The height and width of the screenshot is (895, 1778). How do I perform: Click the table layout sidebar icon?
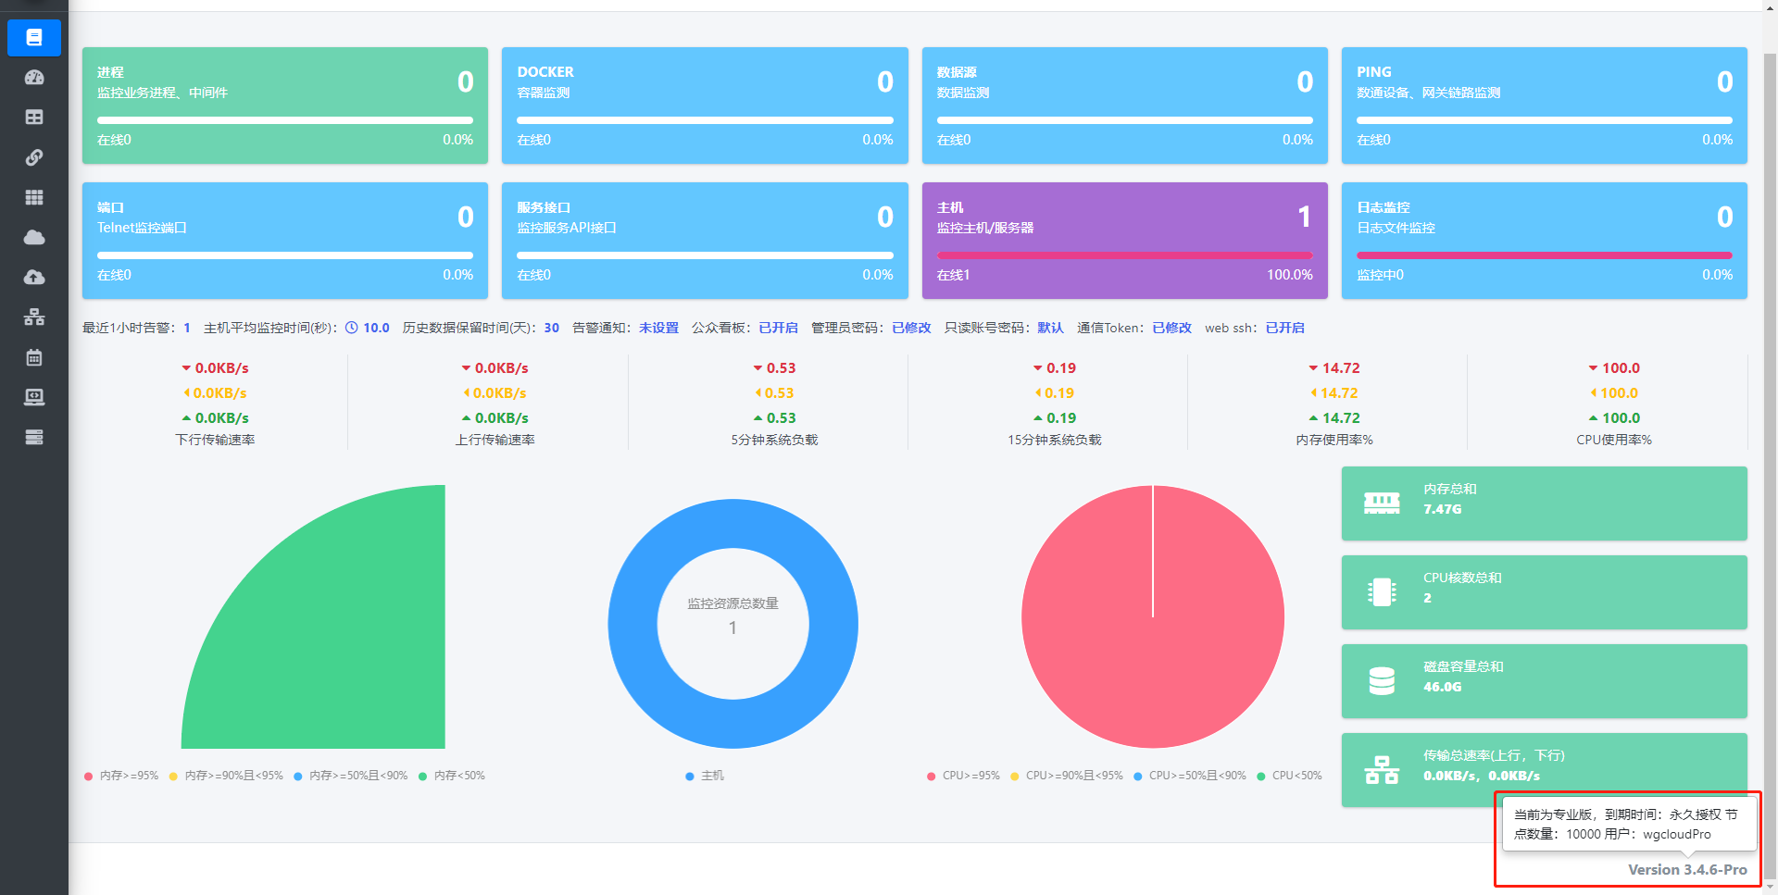pos(34,118)
